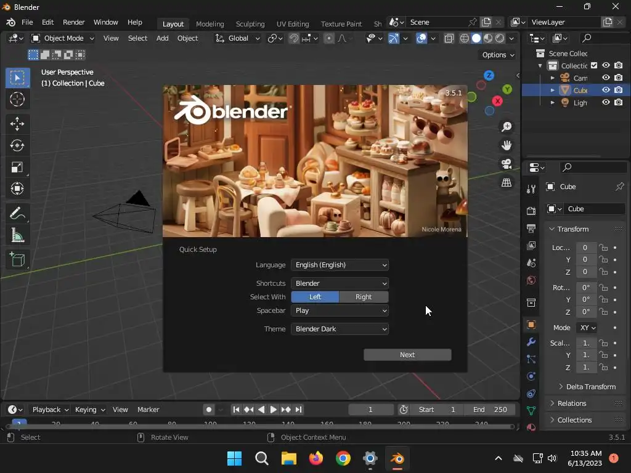Open the View Layer properties icon
This screenshot has width=631, height=473.
[x=531, y=246]
